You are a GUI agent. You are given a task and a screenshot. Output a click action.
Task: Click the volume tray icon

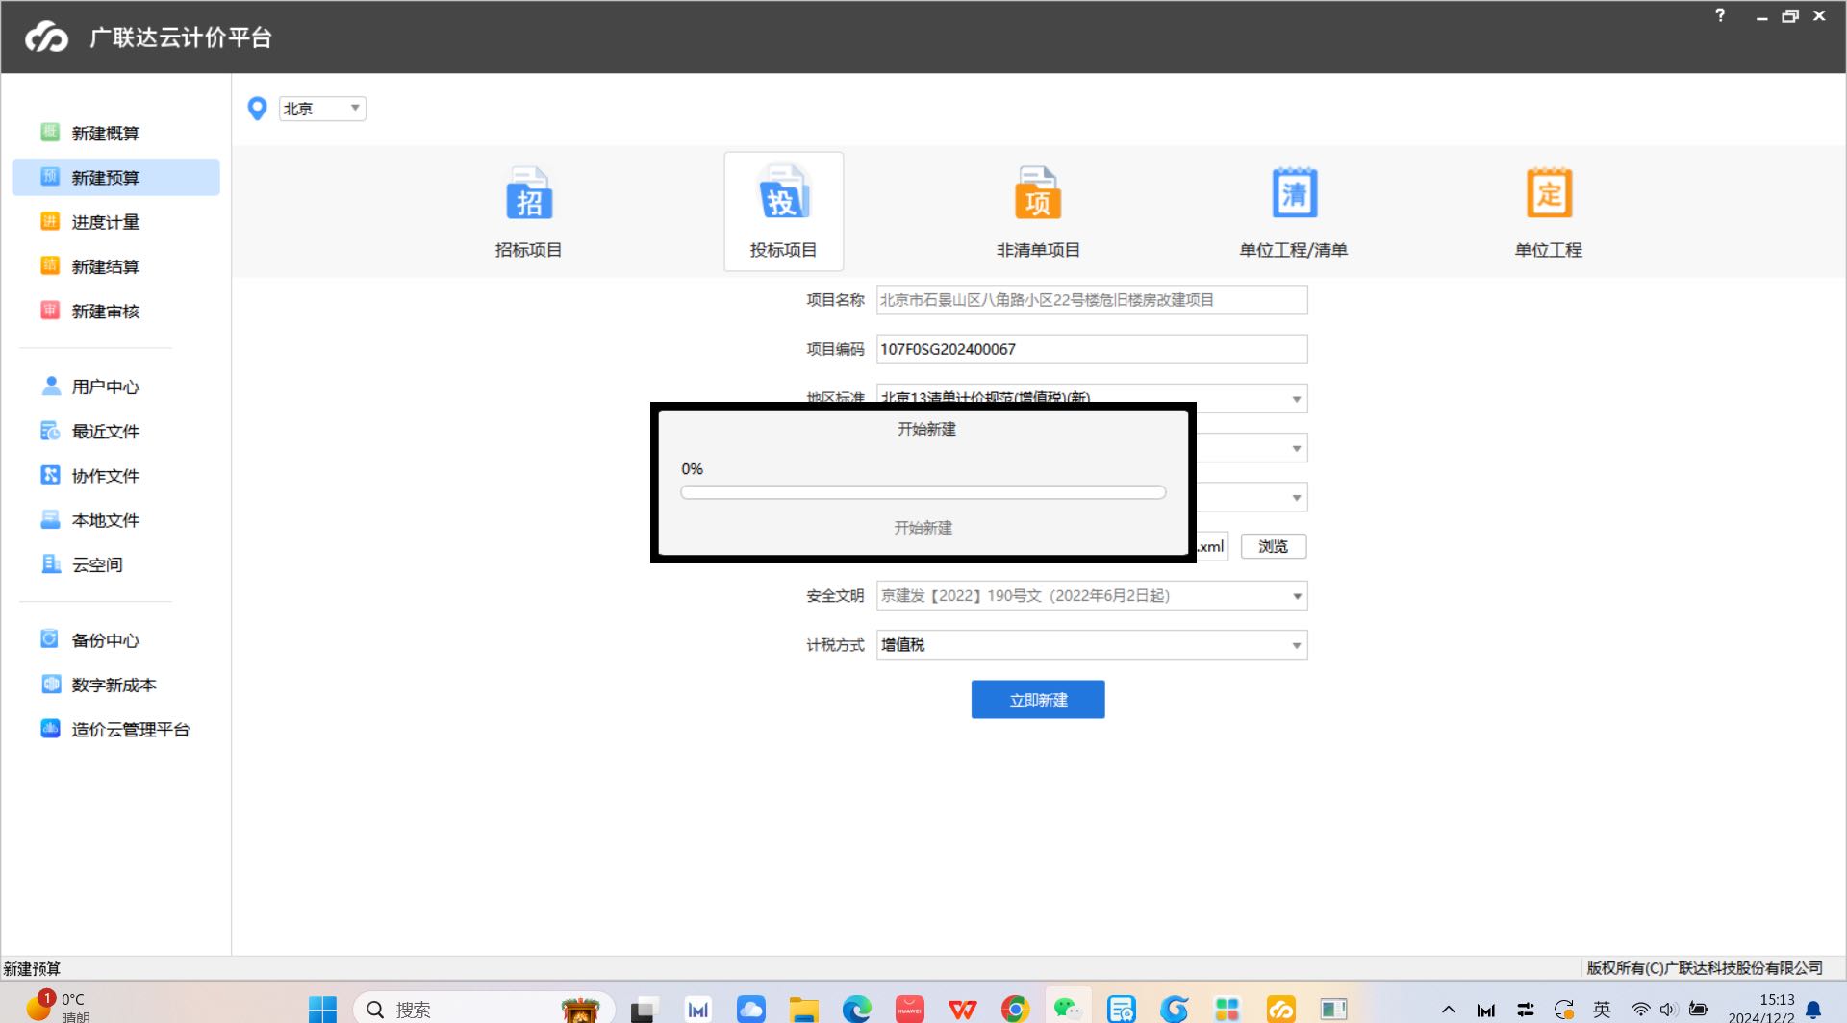1668,1009
